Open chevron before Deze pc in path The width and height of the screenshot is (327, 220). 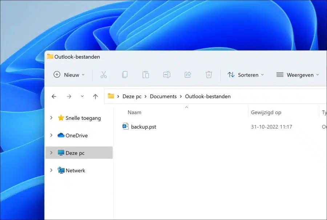tap(118, 97)
